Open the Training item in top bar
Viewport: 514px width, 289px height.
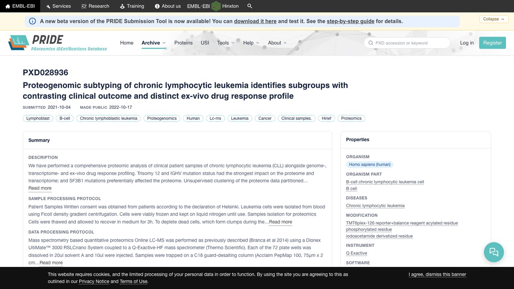point(132,6)
